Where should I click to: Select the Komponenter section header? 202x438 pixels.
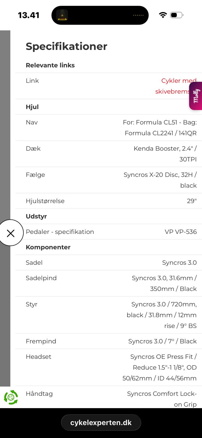pyautogui.click(x=48, y=247)
